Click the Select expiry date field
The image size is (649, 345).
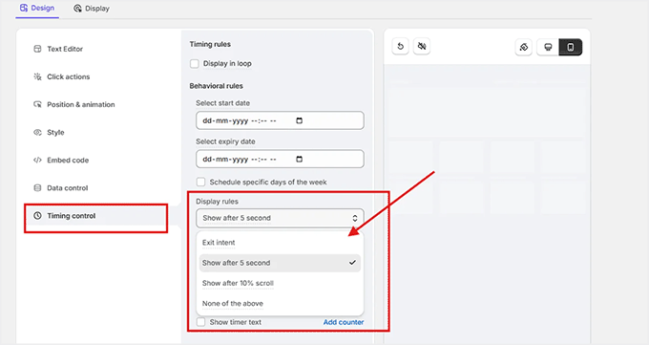(x=280, y=160)
